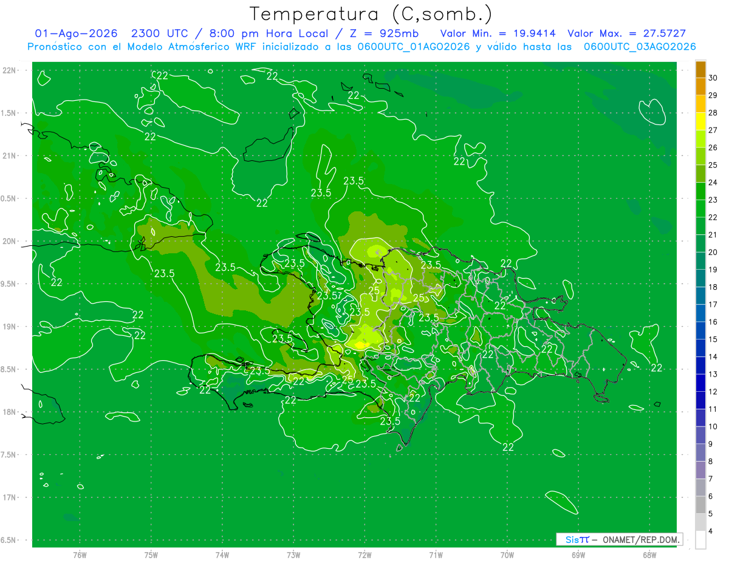This screenshot has width=729, height=563.
Task: Click the valid-until time "0600UTC_03AGO2026"
Action: point(640,47)
